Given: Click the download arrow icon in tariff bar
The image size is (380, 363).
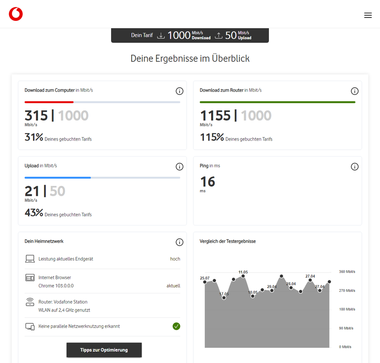Looking at the screenshot, I should coord(161,36).
